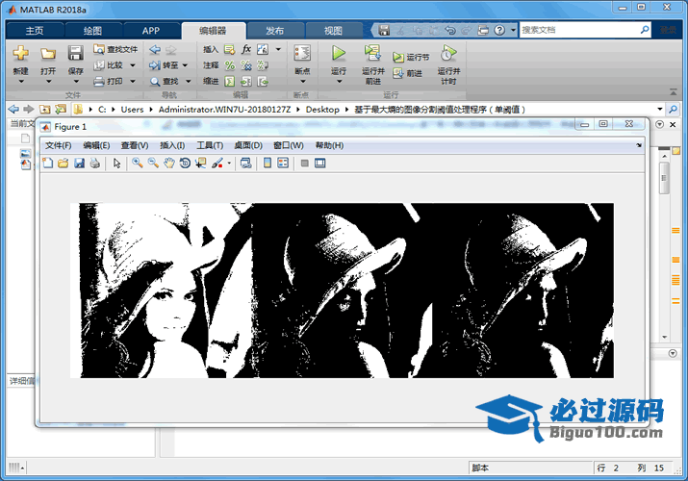The image size is (688, 481).
Task: Click the Run Section (运行节) button
Action: [x=411, y=57]
